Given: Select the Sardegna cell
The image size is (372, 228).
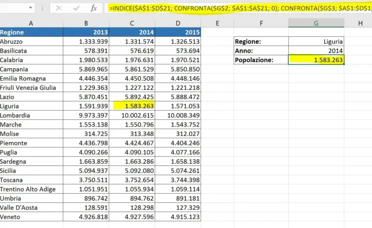Looking at the screenshot, I should tap(32, 162).
